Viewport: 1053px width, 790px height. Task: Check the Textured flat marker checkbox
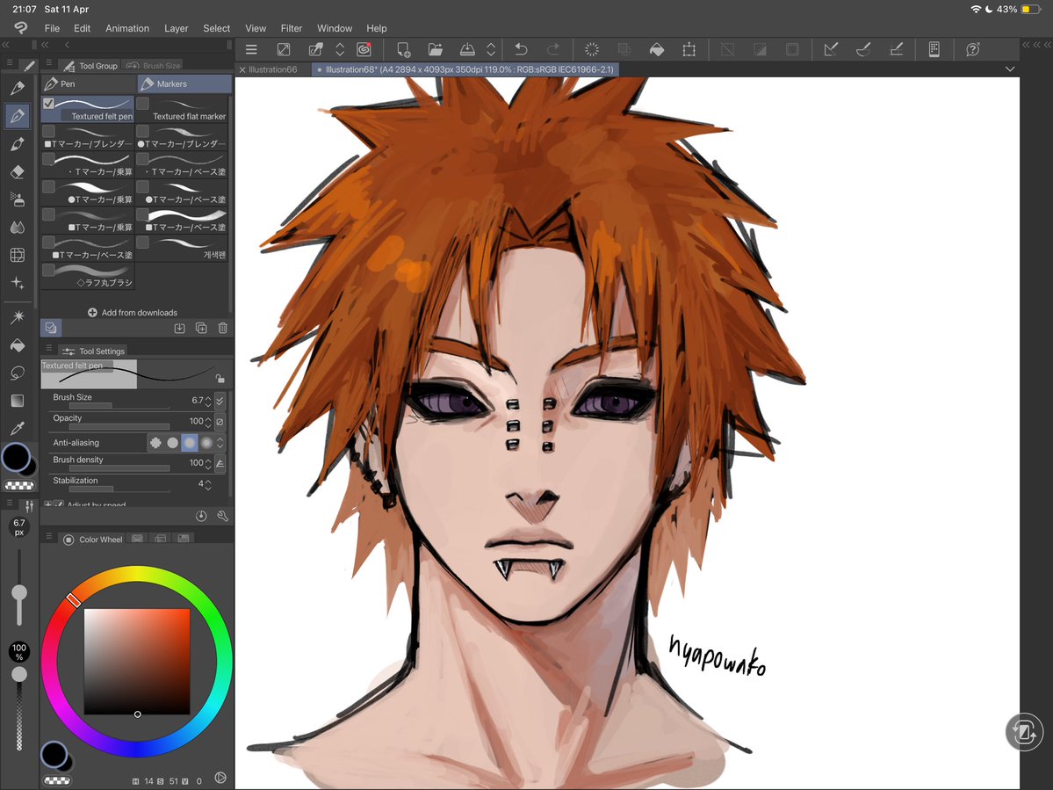coord(143,104)
